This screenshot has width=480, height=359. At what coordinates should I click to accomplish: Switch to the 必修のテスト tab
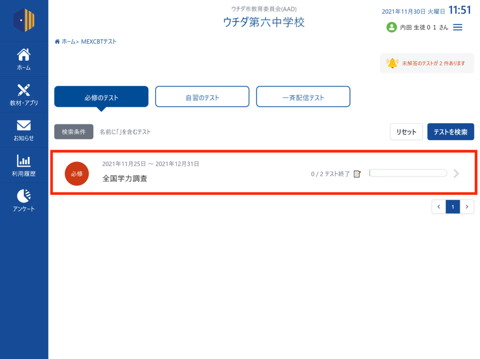point(101,97)
